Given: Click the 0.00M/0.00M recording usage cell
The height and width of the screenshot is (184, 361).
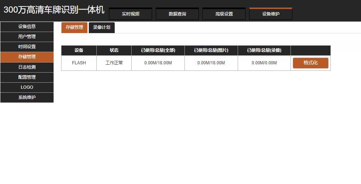Looking at the screenshot, I should point(264,63).
